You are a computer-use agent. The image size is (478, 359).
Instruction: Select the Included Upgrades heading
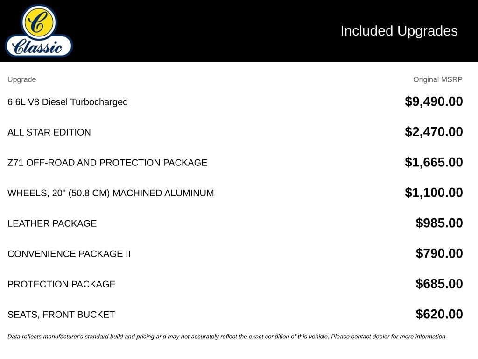point(399,31)
